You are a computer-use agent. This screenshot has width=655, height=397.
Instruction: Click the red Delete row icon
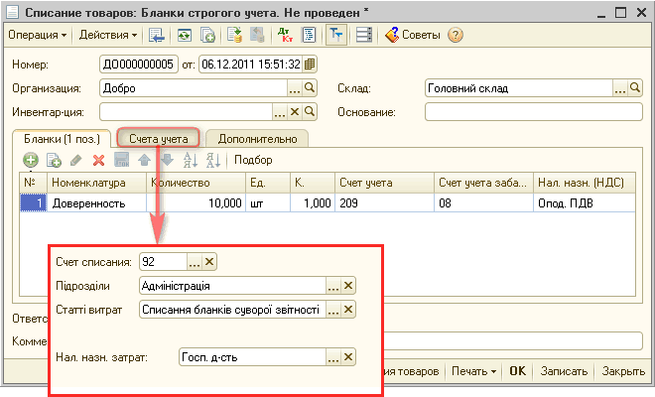pyautogui.click(x=98, y=160)
